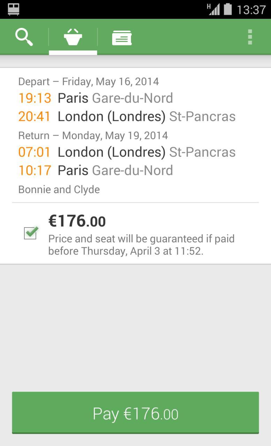Open the search tab magnifier icon
Image resolution: width=271 pixels, height=446 pixels.
[24, 37]
